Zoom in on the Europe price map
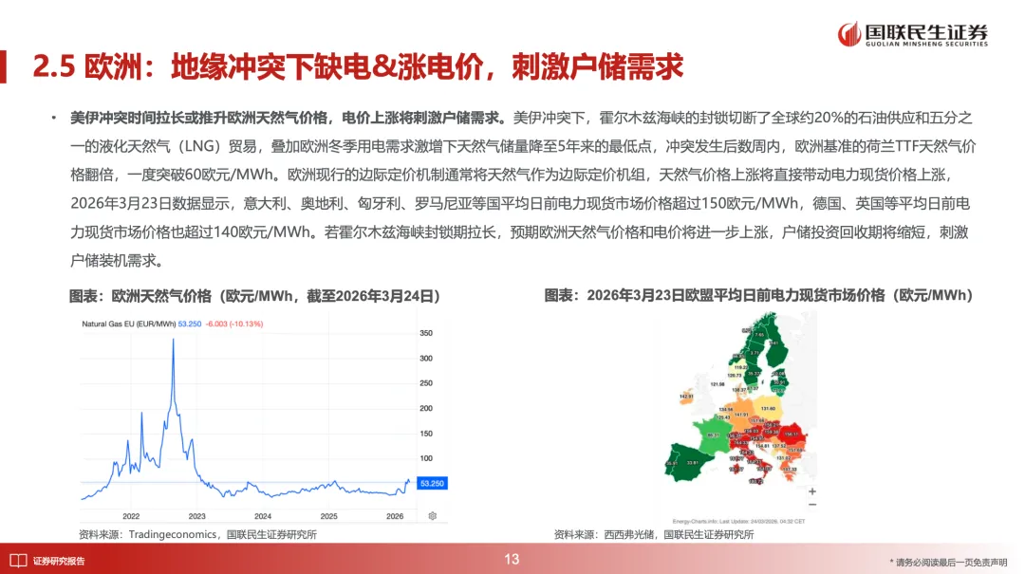Image resolution: width=1025 pixels, height=574 pixels. tap(812, 491)
